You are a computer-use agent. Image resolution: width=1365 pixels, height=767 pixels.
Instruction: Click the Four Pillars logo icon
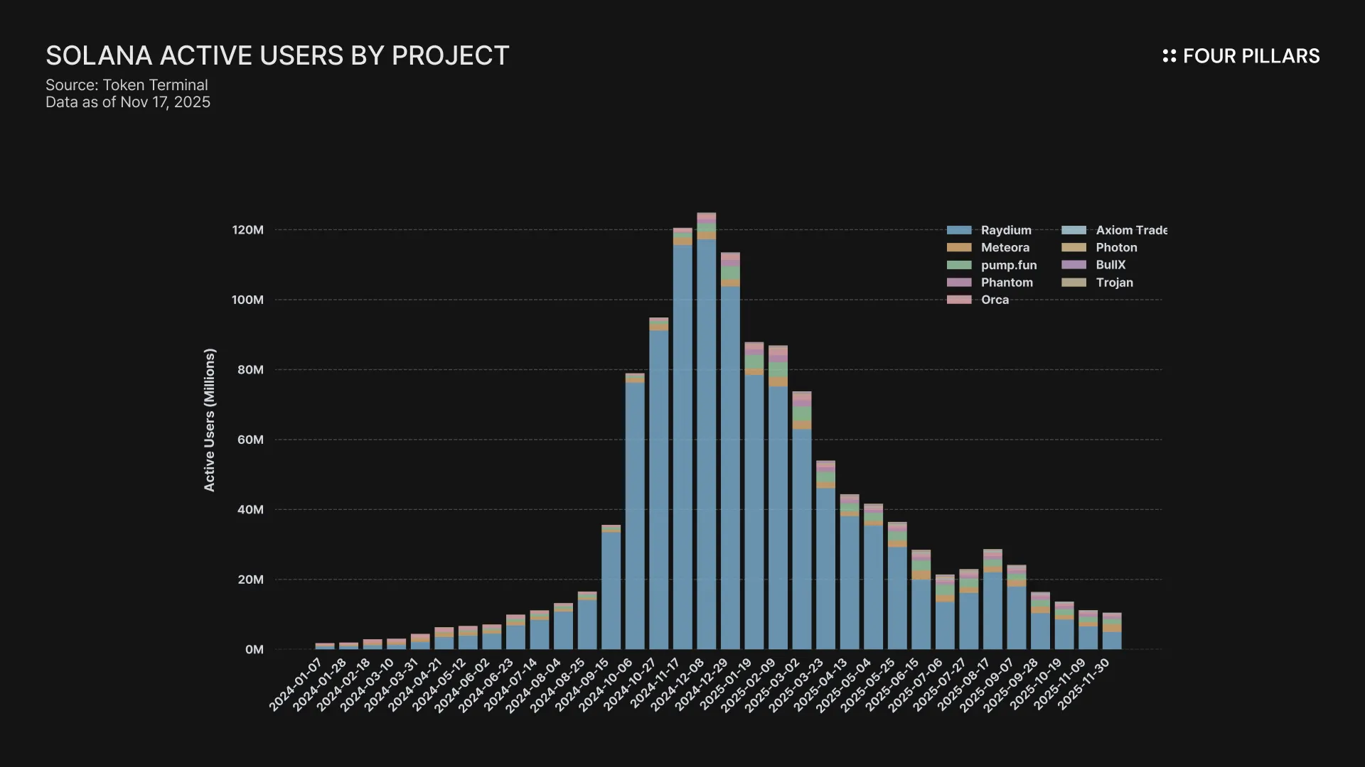1169,56
